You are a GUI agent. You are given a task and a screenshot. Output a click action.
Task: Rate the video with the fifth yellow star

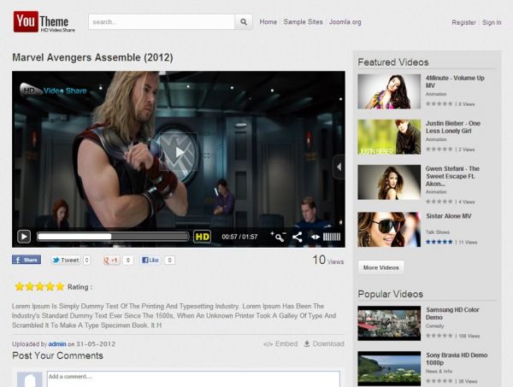(60, 287)
